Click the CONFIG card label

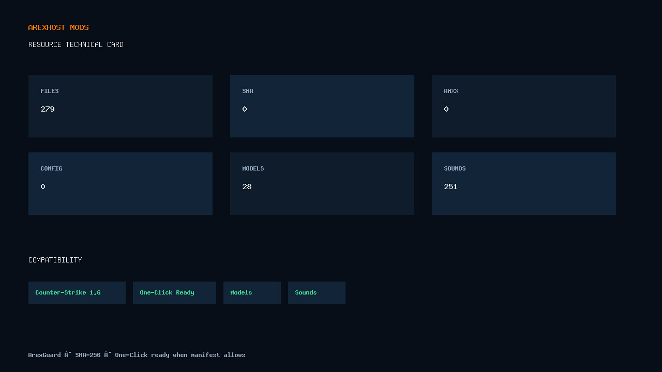point(51,168)
